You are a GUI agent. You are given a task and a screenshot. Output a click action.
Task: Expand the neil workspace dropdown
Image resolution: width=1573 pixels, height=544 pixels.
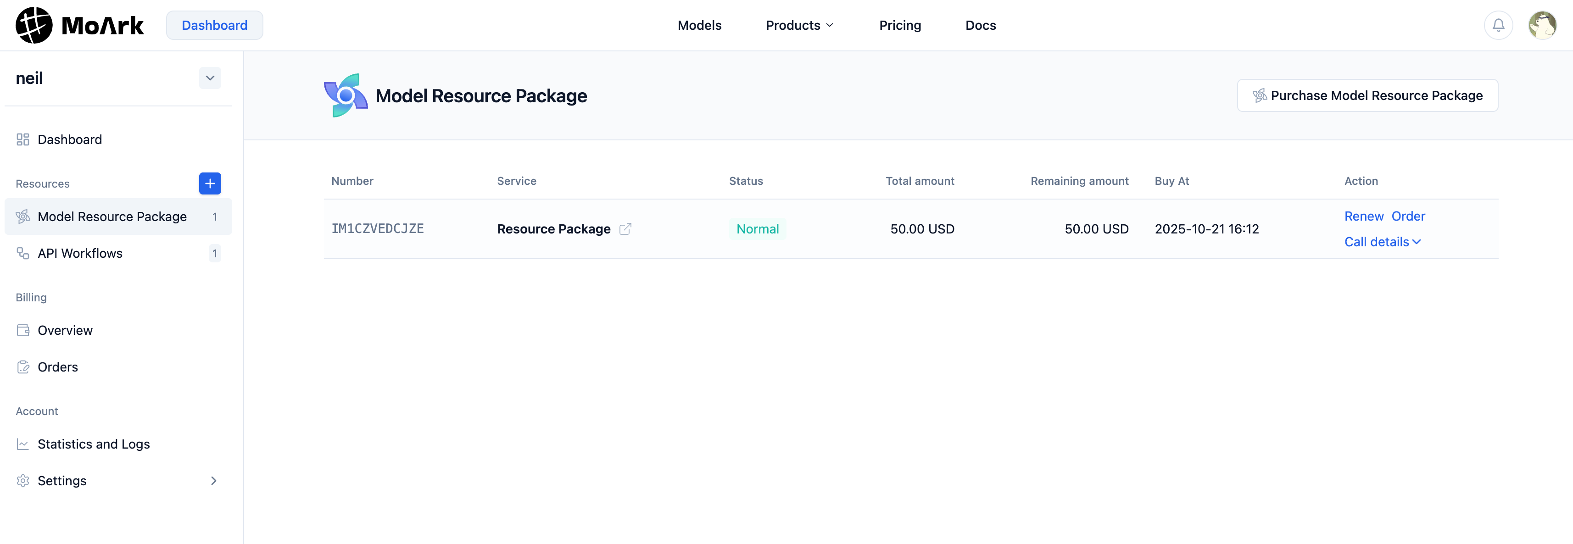(x=209, y=78)
